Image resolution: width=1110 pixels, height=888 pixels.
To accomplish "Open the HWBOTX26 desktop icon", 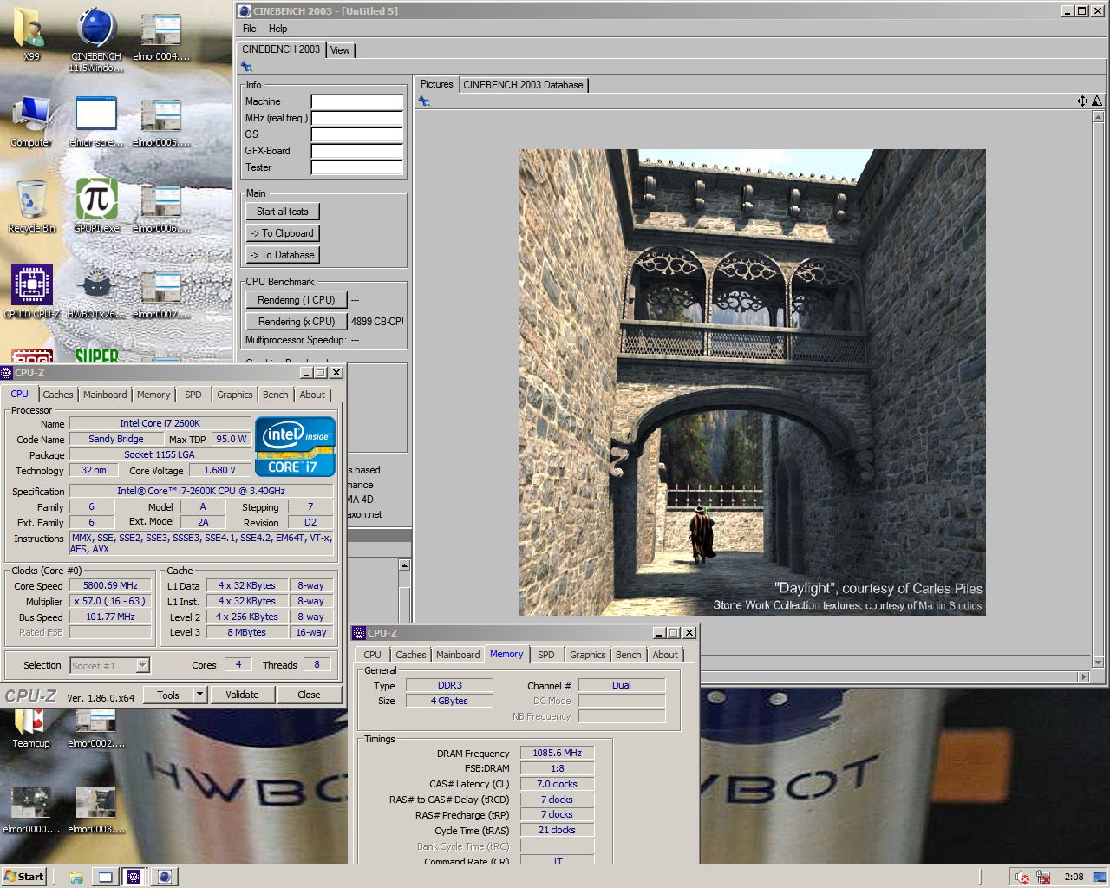I will pyautogui.click(x=96, y=291).
